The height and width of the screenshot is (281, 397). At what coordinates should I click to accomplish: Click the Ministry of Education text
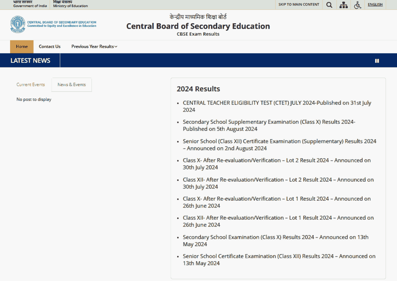click(71, 6)
